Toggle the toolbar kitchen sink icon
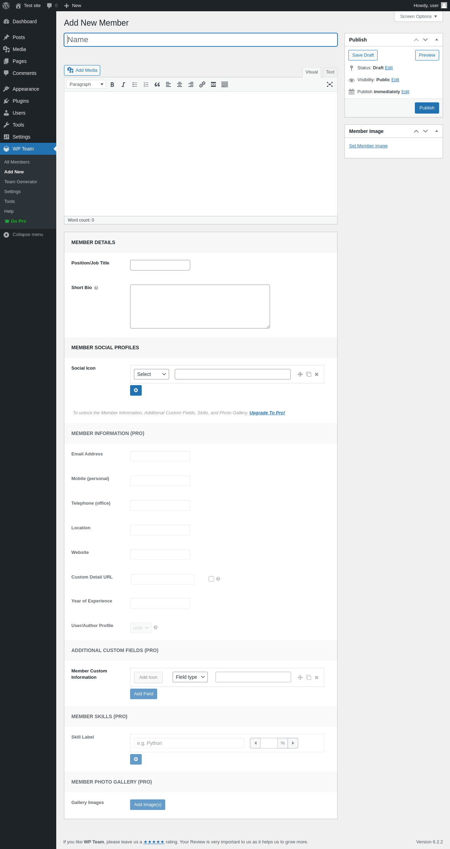 [225, 84]
